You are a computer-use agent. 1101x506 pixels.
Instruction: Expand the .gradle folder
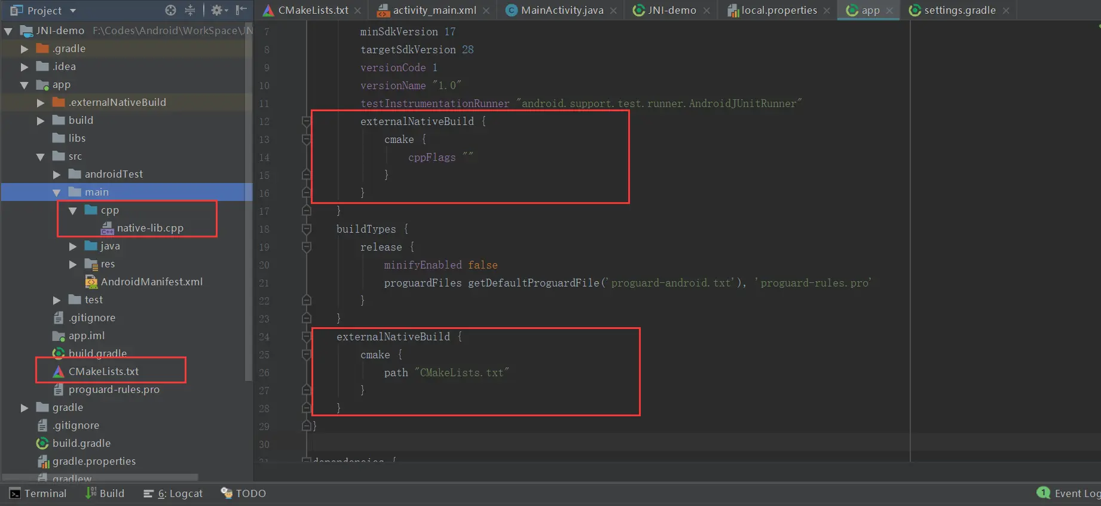[25, 49]
